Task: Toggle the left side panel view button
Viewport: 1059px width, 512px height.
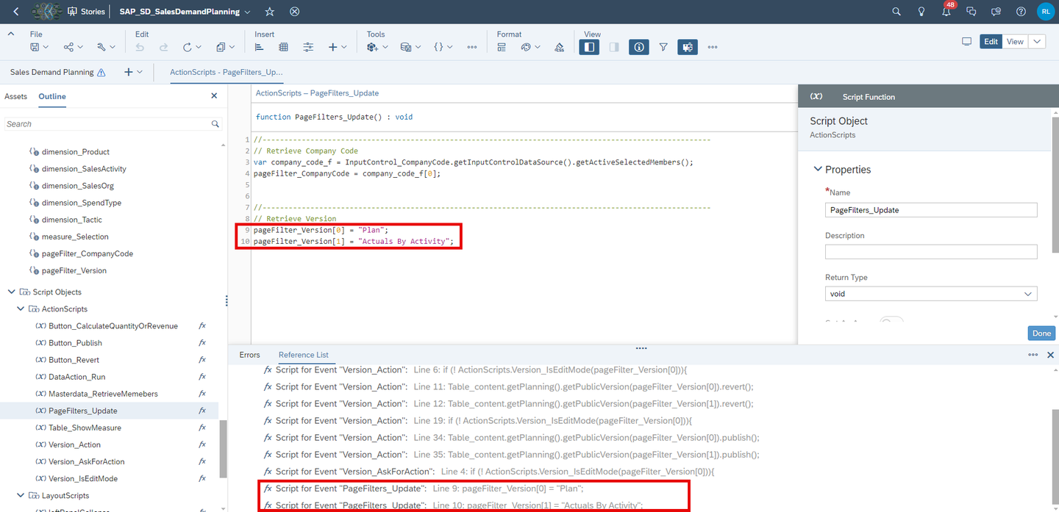Action: click(x=589, y=47)
